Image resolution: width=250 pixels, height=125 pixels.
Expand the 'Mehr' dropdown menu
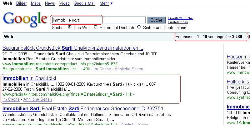tap(106, 3)
